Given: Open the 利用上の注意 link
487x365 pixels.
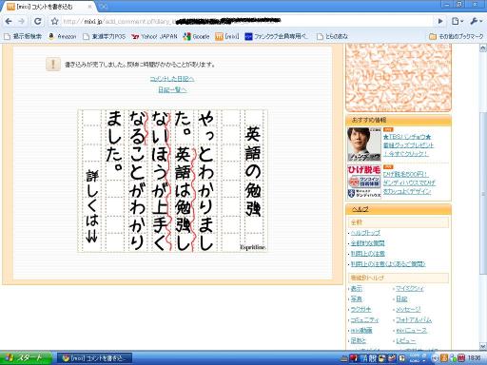Looking at the screenshot, I should tap(368, 254).
